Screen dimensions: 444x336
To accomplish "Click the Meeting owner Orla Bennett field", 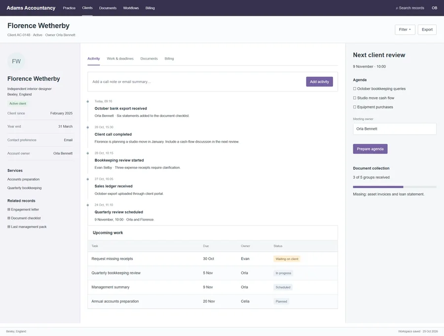I will [395, 129].
